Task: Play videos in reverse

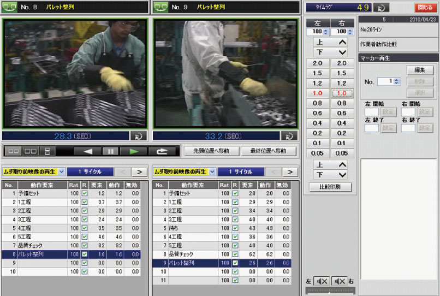Action: 88,151
